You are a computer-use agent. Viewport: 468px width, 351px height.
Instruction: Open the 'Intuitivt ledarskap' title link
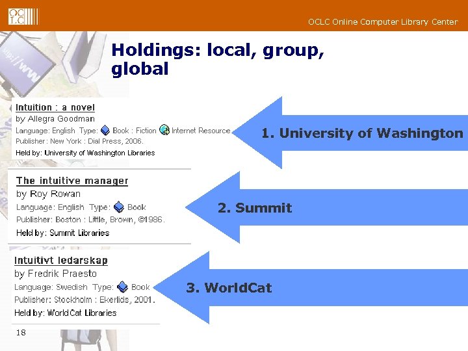click(x=61, y=260)
